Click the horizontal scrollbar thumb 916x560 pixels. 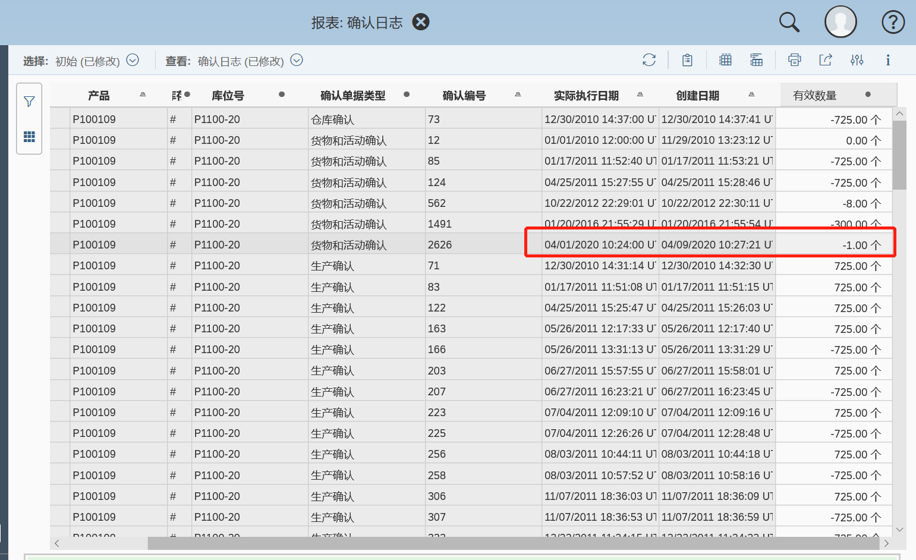(514, 543)
